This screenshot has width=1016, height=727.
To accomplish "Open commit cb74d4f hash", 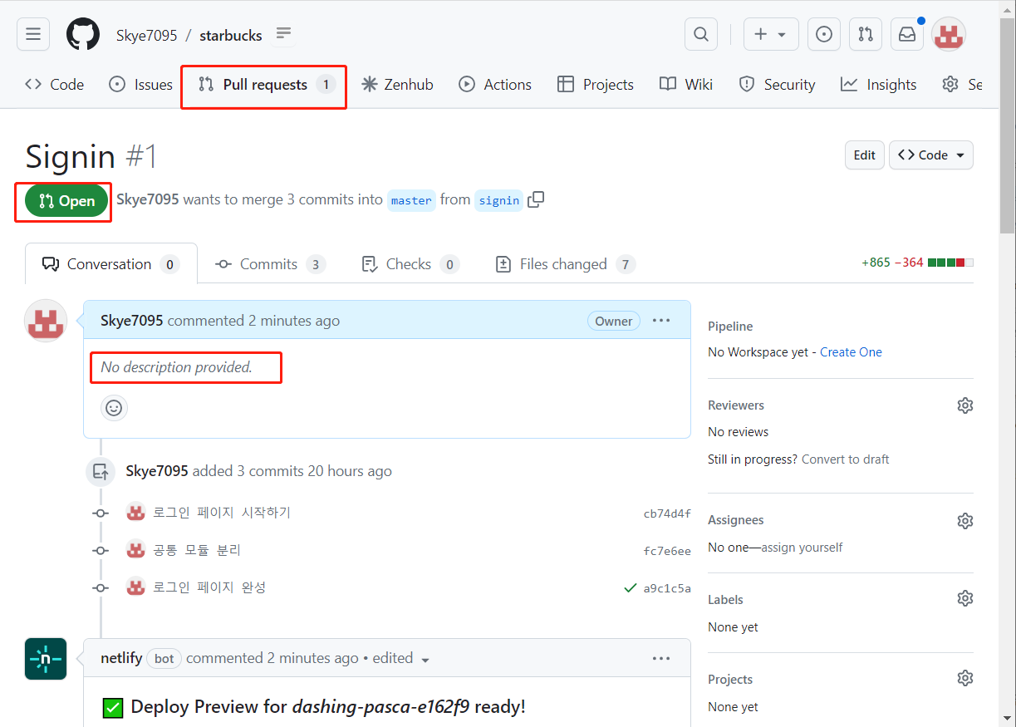I will [x=667, y=513].
